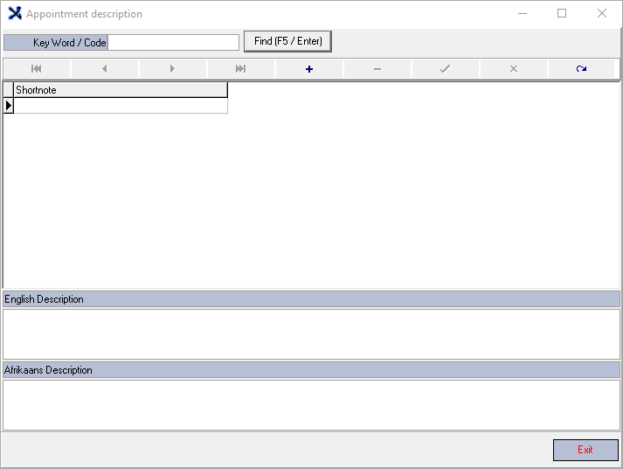Click inside the English Description text area

311,334
